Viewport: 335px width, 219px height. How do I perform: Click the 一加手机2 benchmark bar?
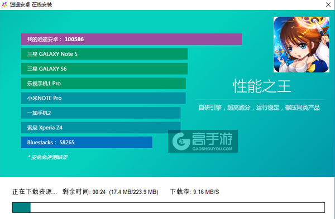(100, 113)
